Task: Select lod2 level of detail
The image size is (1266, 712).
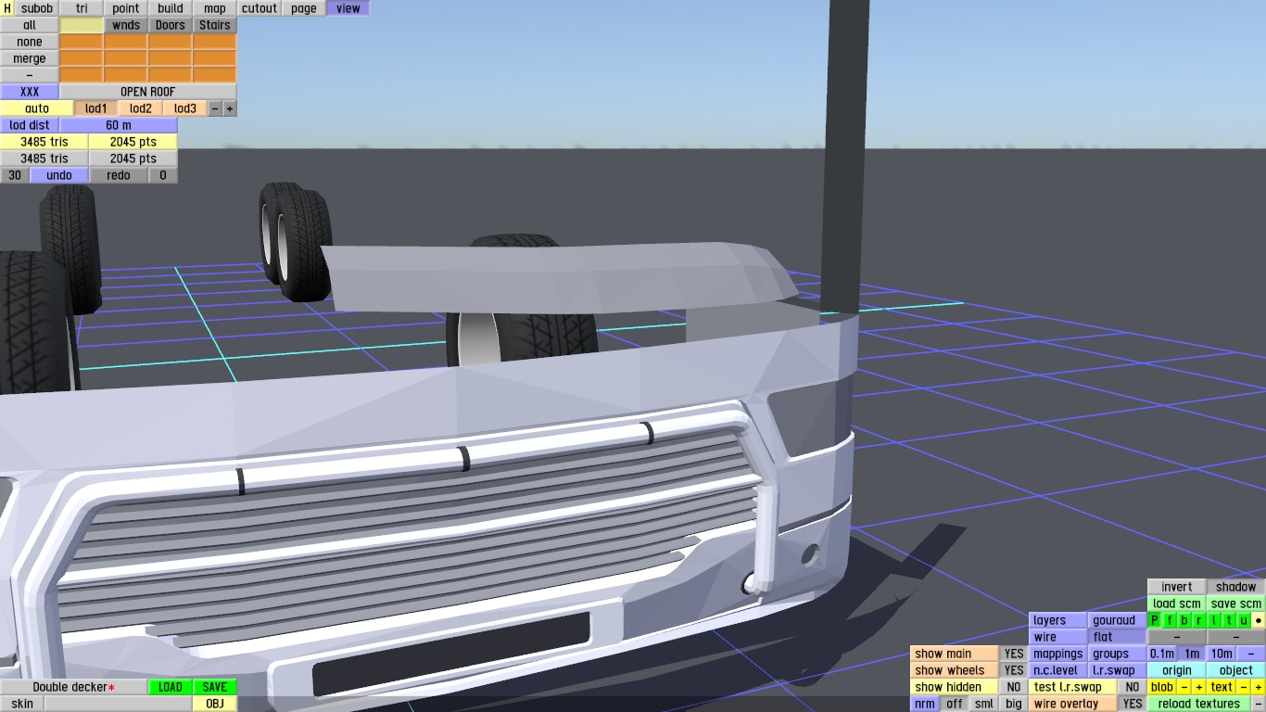Action: point(141,108)
